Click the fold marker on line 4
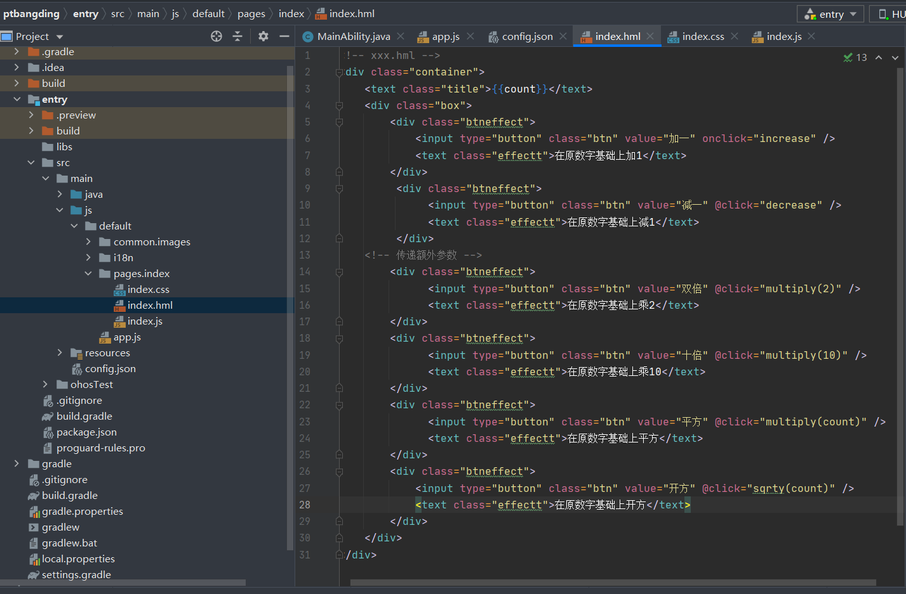Image resolution: width=906 pixels, height=594 pixels. (339, 105)
